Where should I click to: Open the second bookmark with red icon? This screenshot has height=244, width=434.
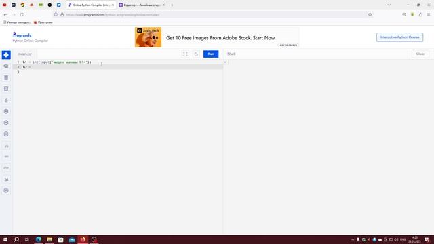(43, 22)
